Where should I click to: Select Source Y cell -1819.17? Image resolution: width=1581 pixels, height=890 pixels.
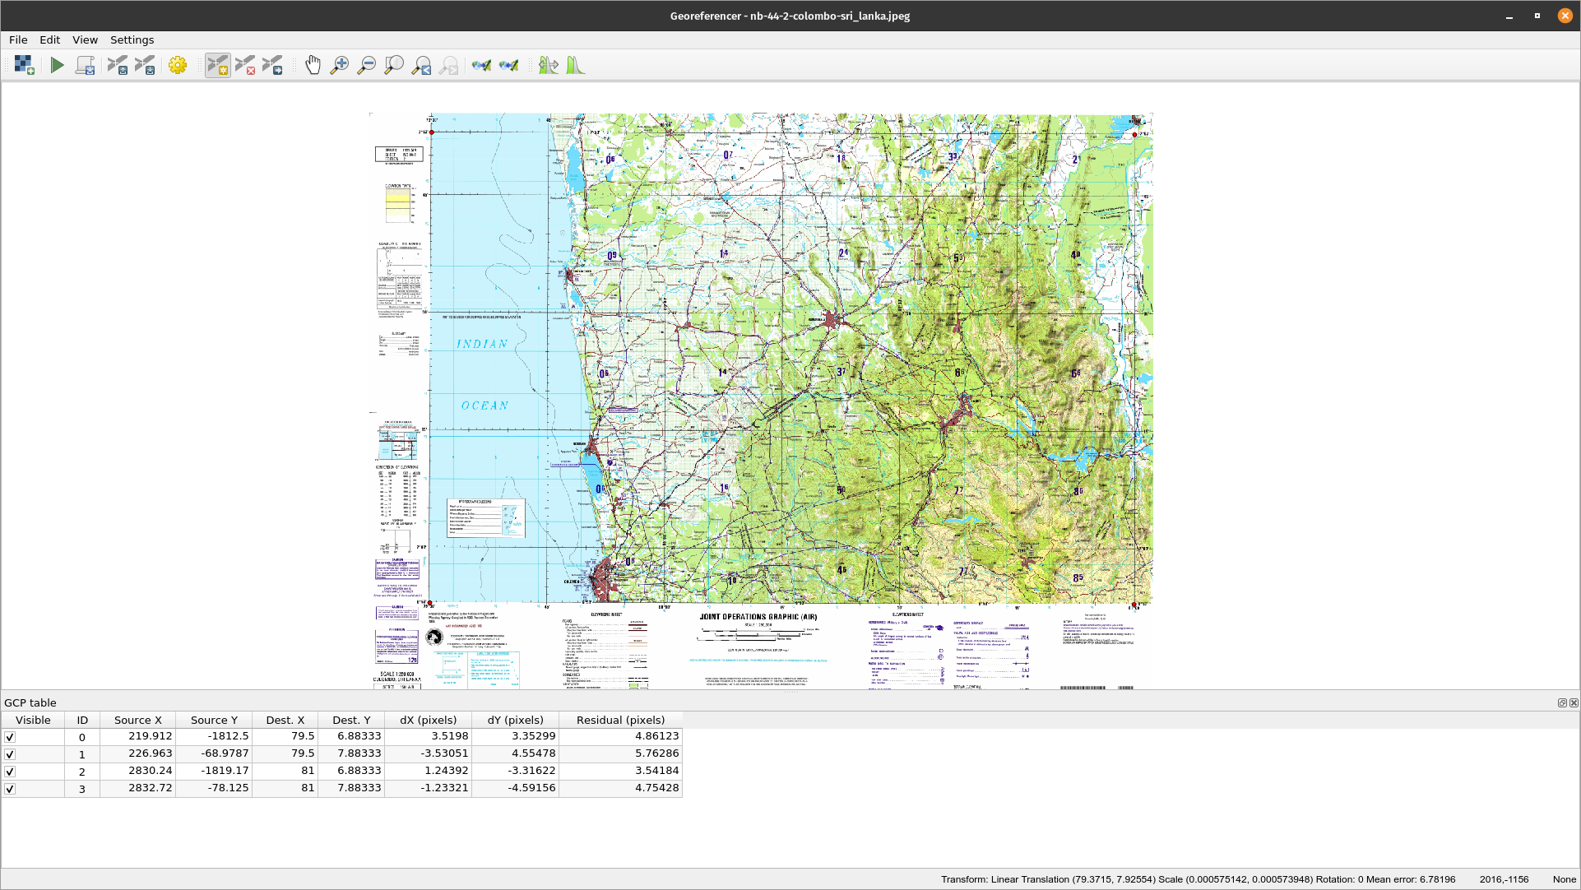click(x=214, y=772)
